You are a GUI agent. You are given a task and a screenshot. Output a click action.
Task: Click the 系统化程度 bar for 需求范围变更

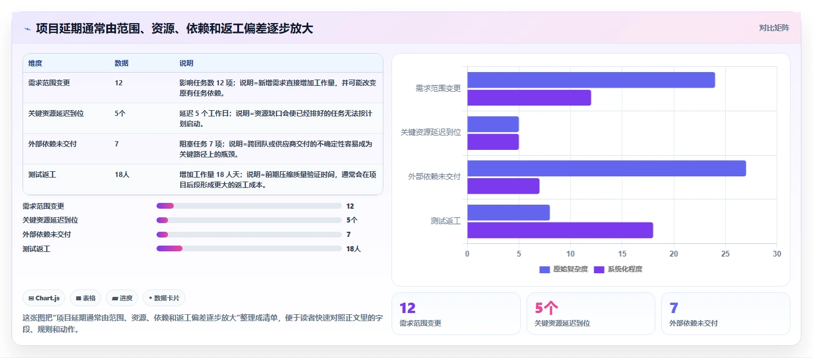click(x=529, y=98)
